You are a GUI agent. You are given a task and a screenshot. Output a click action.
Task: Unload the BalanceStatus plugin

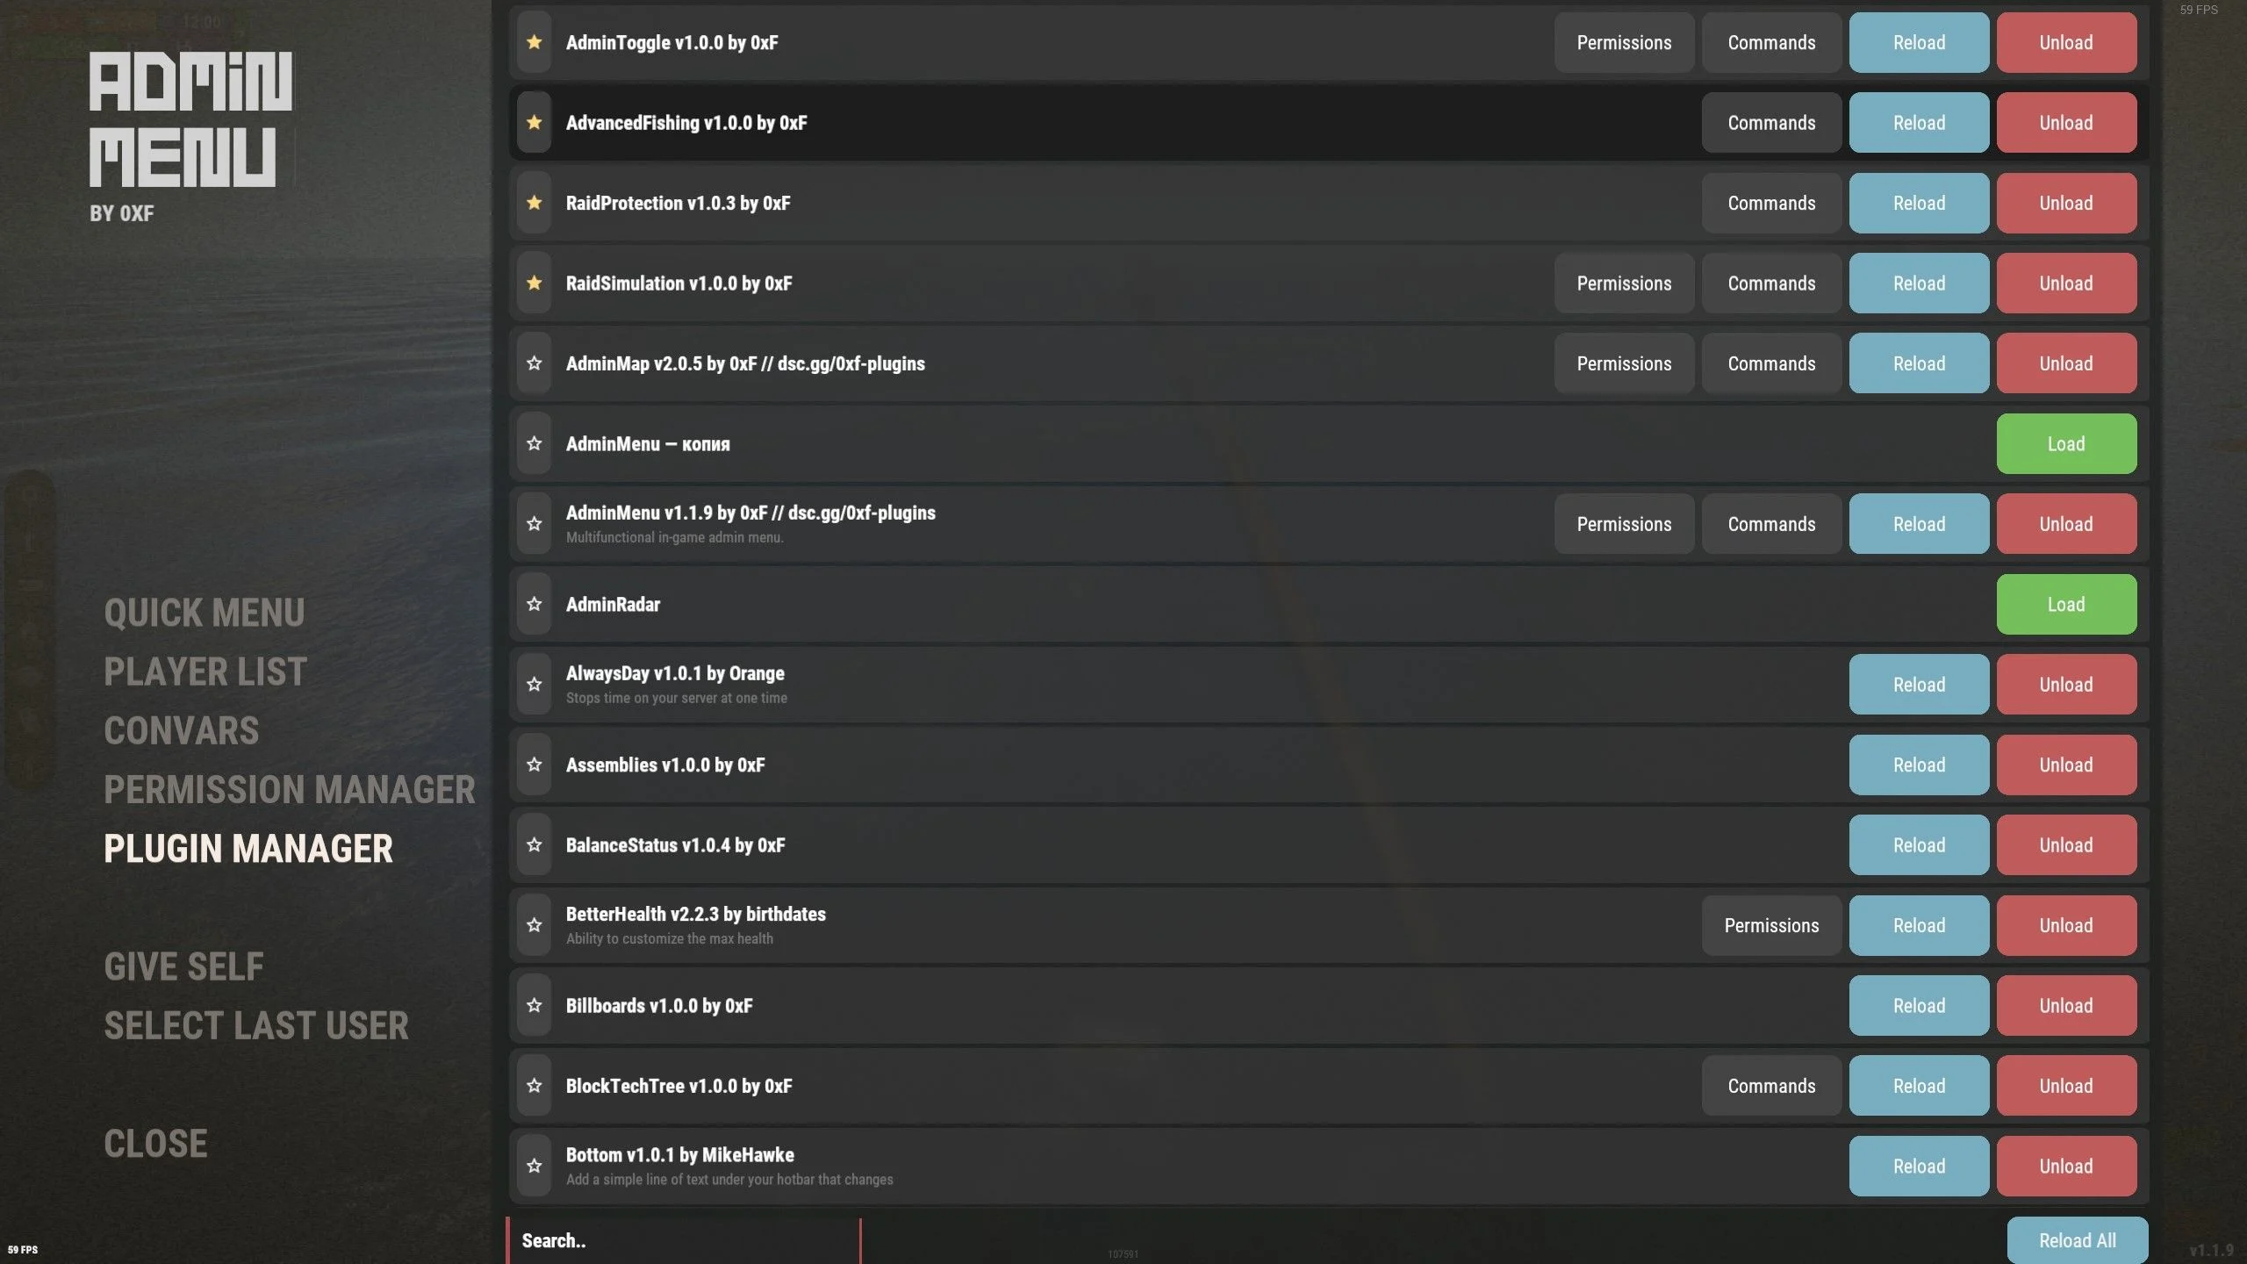click(2066, 845)
